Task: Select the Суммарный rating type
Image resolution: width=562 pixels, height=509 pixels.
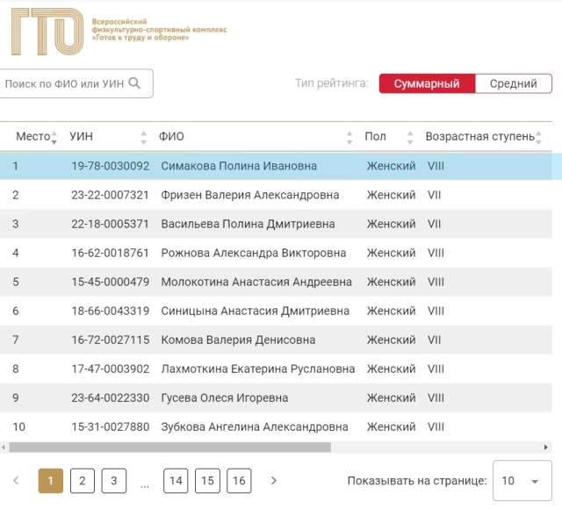Action: [427, 83]
